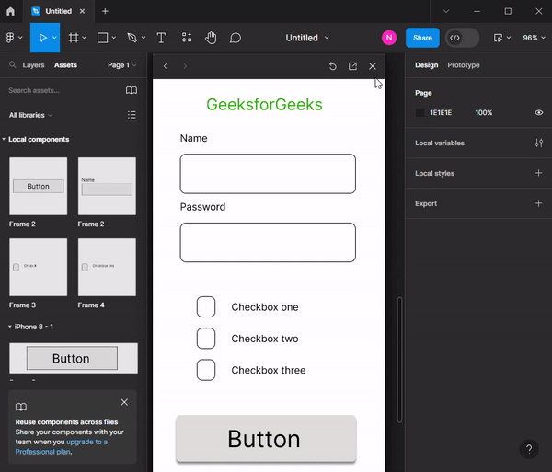Add an export setting
552x472 pixels.
538,203
